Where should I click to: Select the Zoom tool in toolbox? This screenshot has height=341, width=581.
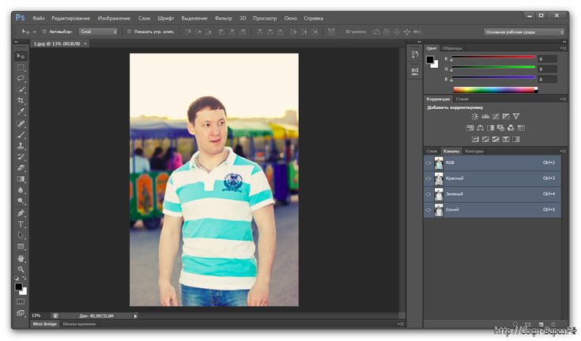[21, 269]
